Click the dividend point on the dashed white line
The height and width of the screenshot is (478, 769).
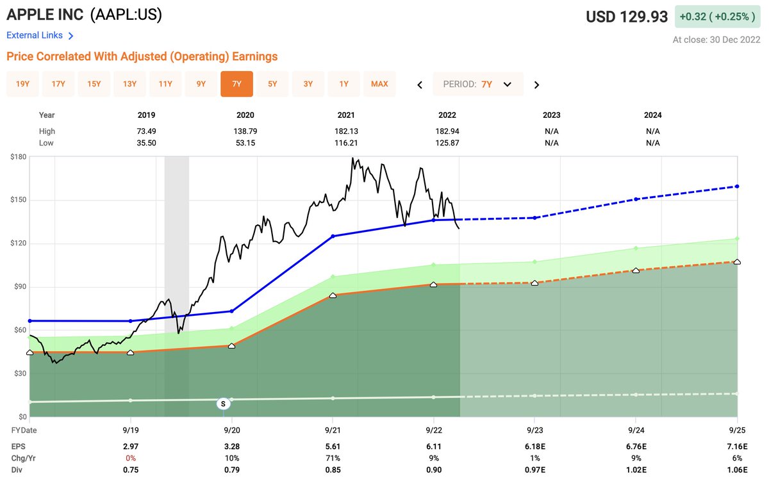point(534,396)
